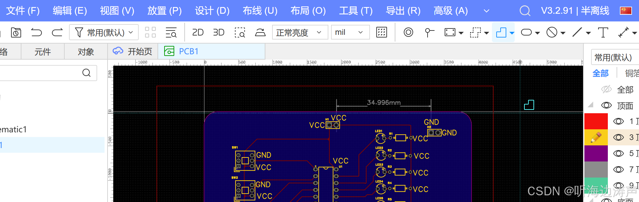Click the save history icon in toolbar
This screenshot has height=202, width=639.
(16, 32)
